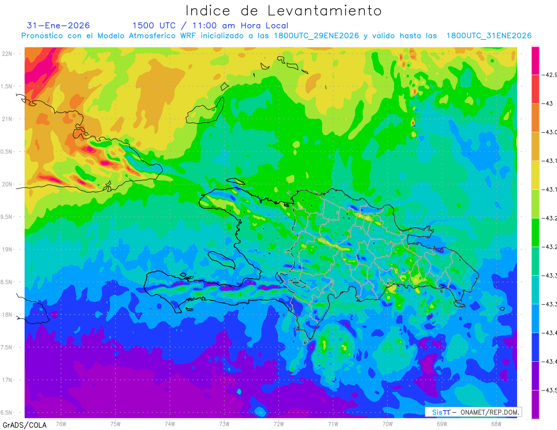Click the 76W longitude label
Image resolution: width=557 pixels, height=430 pixels.
[61, 424]
